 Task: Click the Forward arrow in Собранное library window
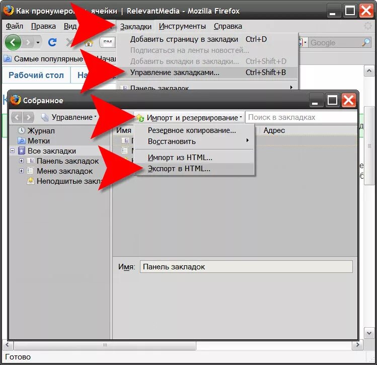coord(28,117)
